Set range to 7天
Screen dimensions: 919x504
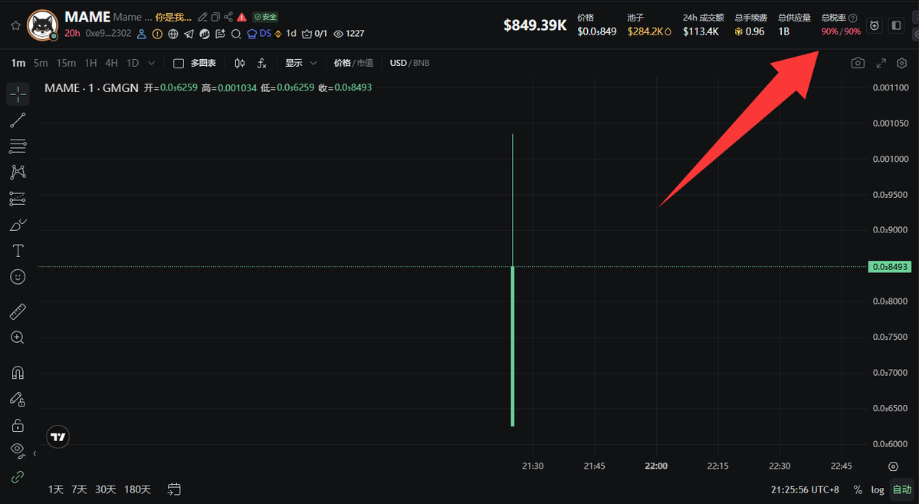click(x=79, y=489)
